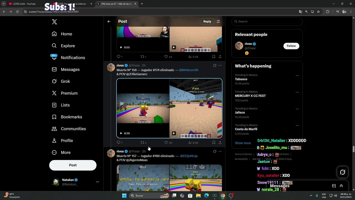Open Grok action on Muerte 156 post

(x=215, y=66)
